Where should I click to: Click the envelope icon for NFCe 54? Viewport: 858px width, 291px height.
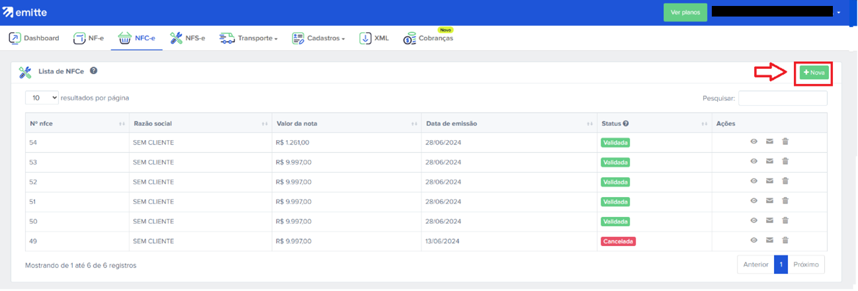pyautogui.click(x=769, y=142)
